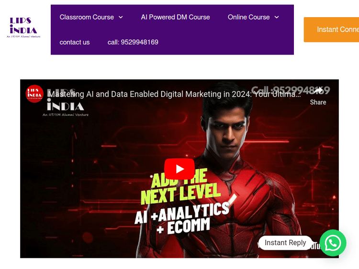The width and height of the screenshot is (359, 269).
Task: Go to AI Powered DM Course
Action: (175, 17)
